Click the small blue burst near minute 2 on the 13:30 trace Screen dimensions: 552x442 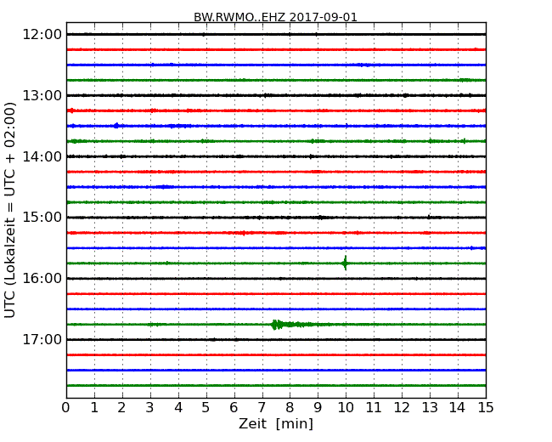[x=116, y=126]
